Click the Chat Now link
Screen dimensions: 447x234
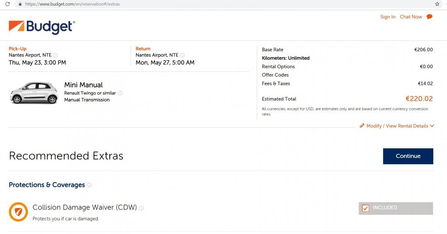[x=411, y=17]
